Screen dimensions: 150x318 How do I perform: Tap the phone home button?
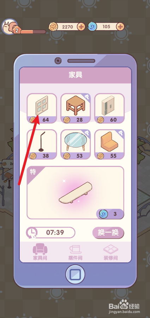75,274
